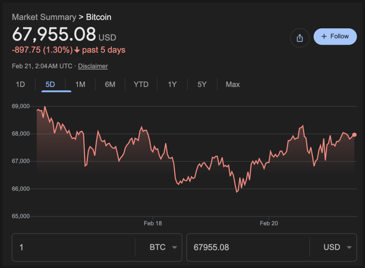Expand the BTC currency dropdown
The width and height of the screenshot is (365, 268).
163,248
